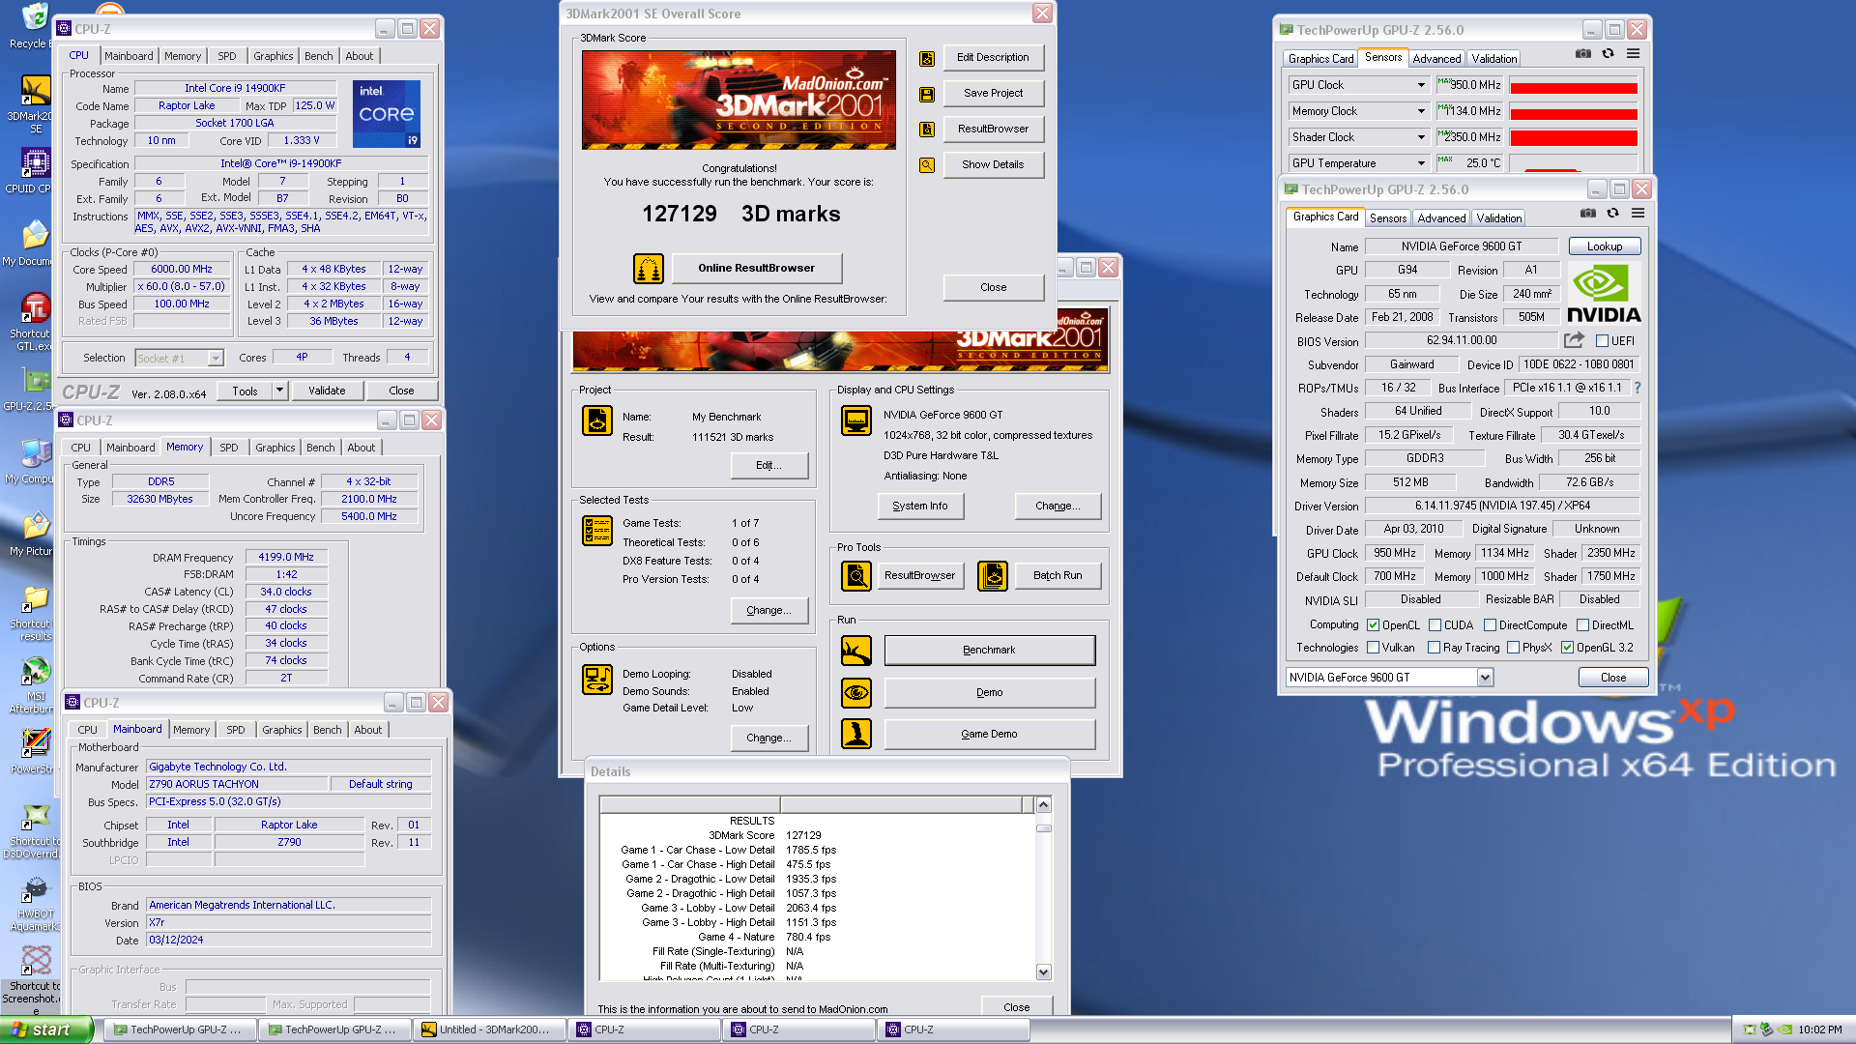Click the GPU Clock red sensor graph
The image size is (1856, 1044).
click(x=1573, y=87)
